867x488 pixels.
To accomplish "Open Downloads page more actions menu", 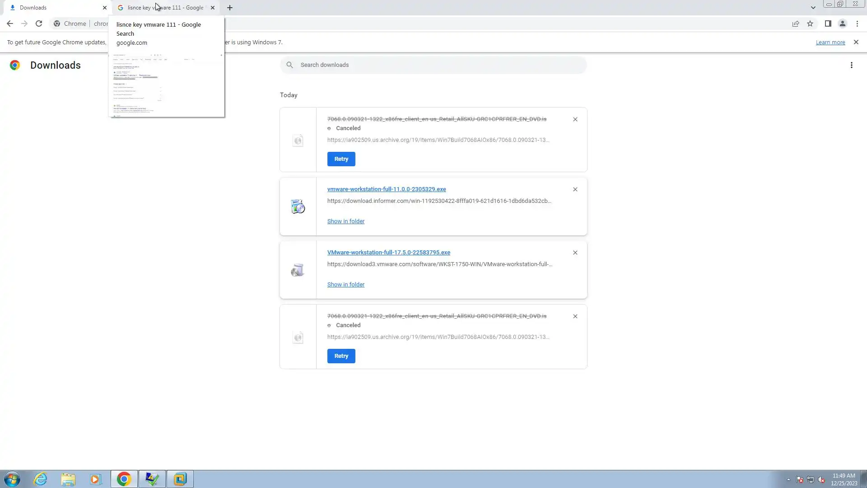I will [851, 65].
